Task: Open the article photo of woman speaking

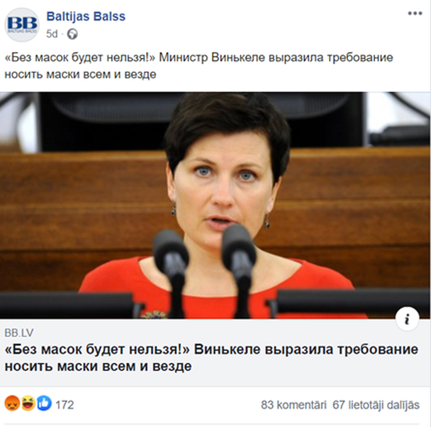Action: coord(215,205)
